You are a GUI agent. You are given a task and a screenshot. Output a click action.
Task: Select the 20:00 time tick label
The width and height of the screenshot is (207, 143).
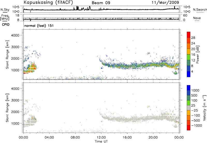(x=153, y=138)
